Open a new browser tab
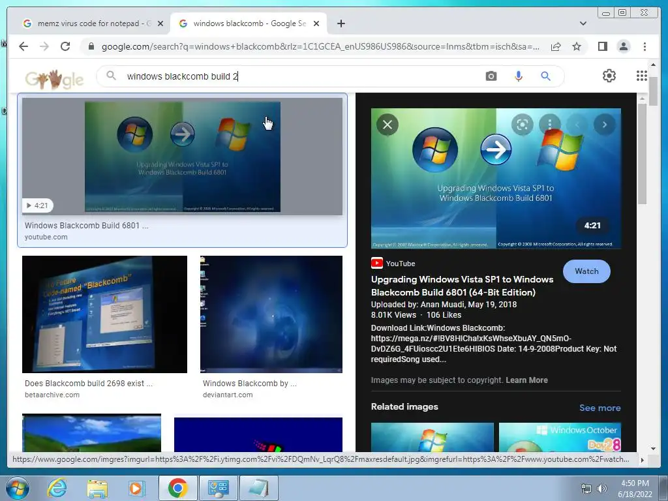This screenshot has height=501, width=668. click(x=341, y=23)
